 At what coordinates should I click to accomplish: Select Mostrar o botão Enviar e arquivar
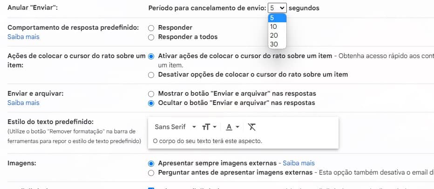(x=151, y=94)
